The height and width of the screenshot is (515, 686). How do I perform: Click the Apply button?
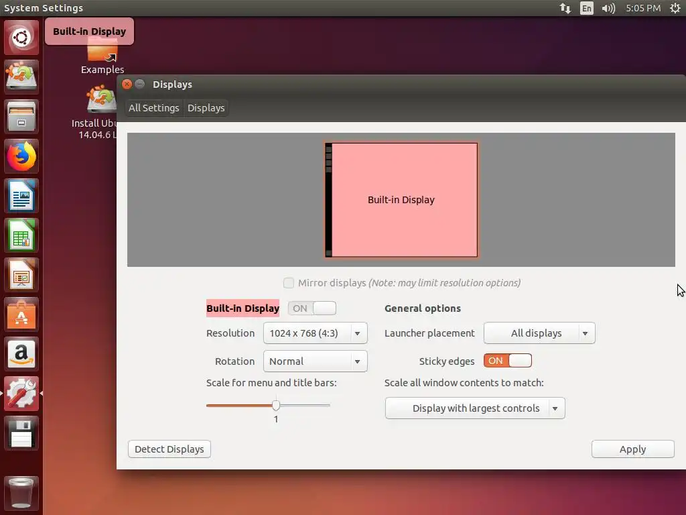[632, 449]
